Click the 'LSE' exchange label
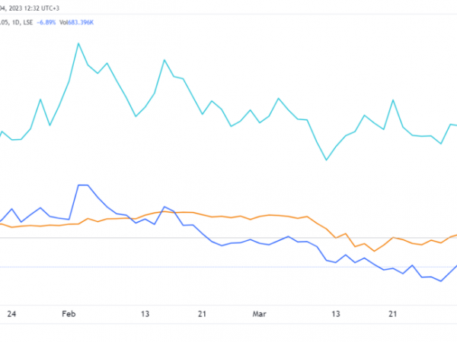 [x=28, y=22]
